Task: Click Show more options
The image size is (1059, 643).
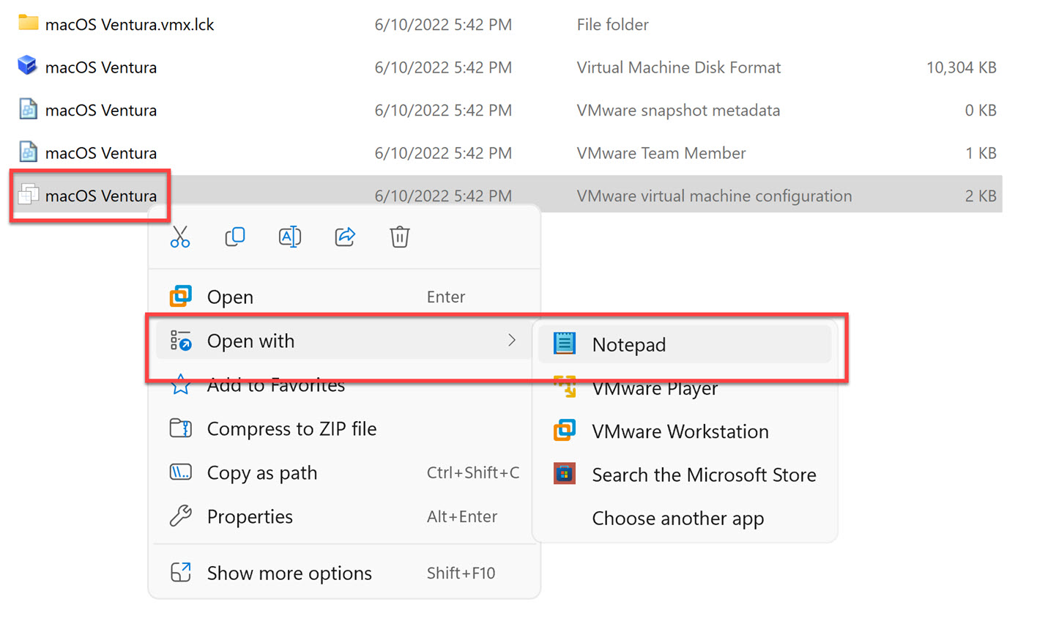Action: pyautogui.click(x=289, y=573)
